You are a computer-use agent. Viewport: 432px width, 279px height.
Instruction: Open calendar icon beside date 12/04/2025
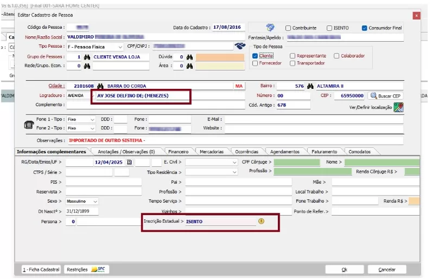tap(129, 162)
